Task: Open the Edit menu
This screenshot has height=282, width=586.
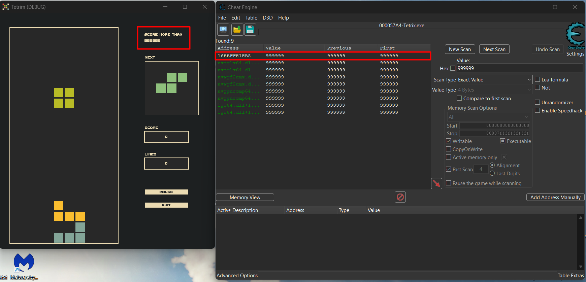Action: 236,18
